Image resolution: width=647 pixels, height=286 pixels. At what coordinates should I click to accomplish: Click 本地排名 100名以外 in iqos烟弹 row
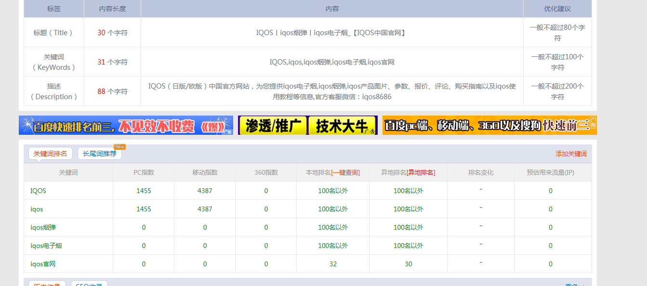click(x=333, y=227)
